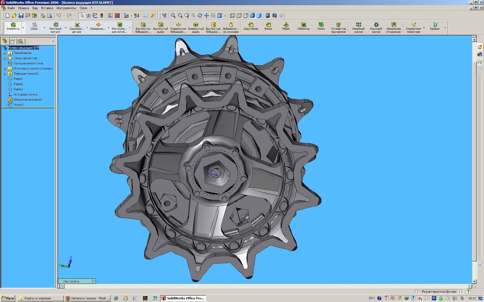484x302 pixels.
Task: Click the Shell tool (Оболочка)
Action: click(303, 27)
